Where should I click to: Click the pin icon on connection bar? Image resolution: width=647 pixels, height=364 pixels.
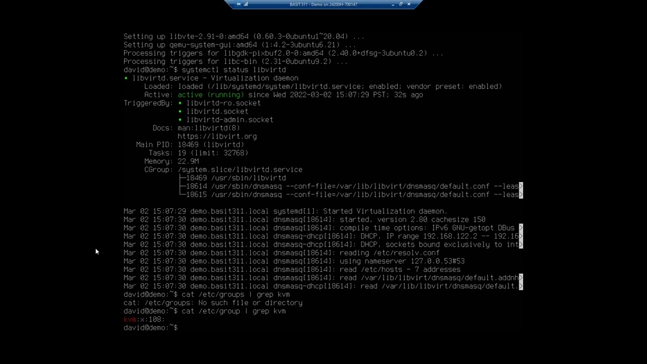tap(239, 4)
